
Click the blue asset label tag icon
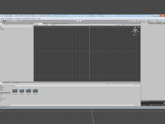tap(164, 103)
